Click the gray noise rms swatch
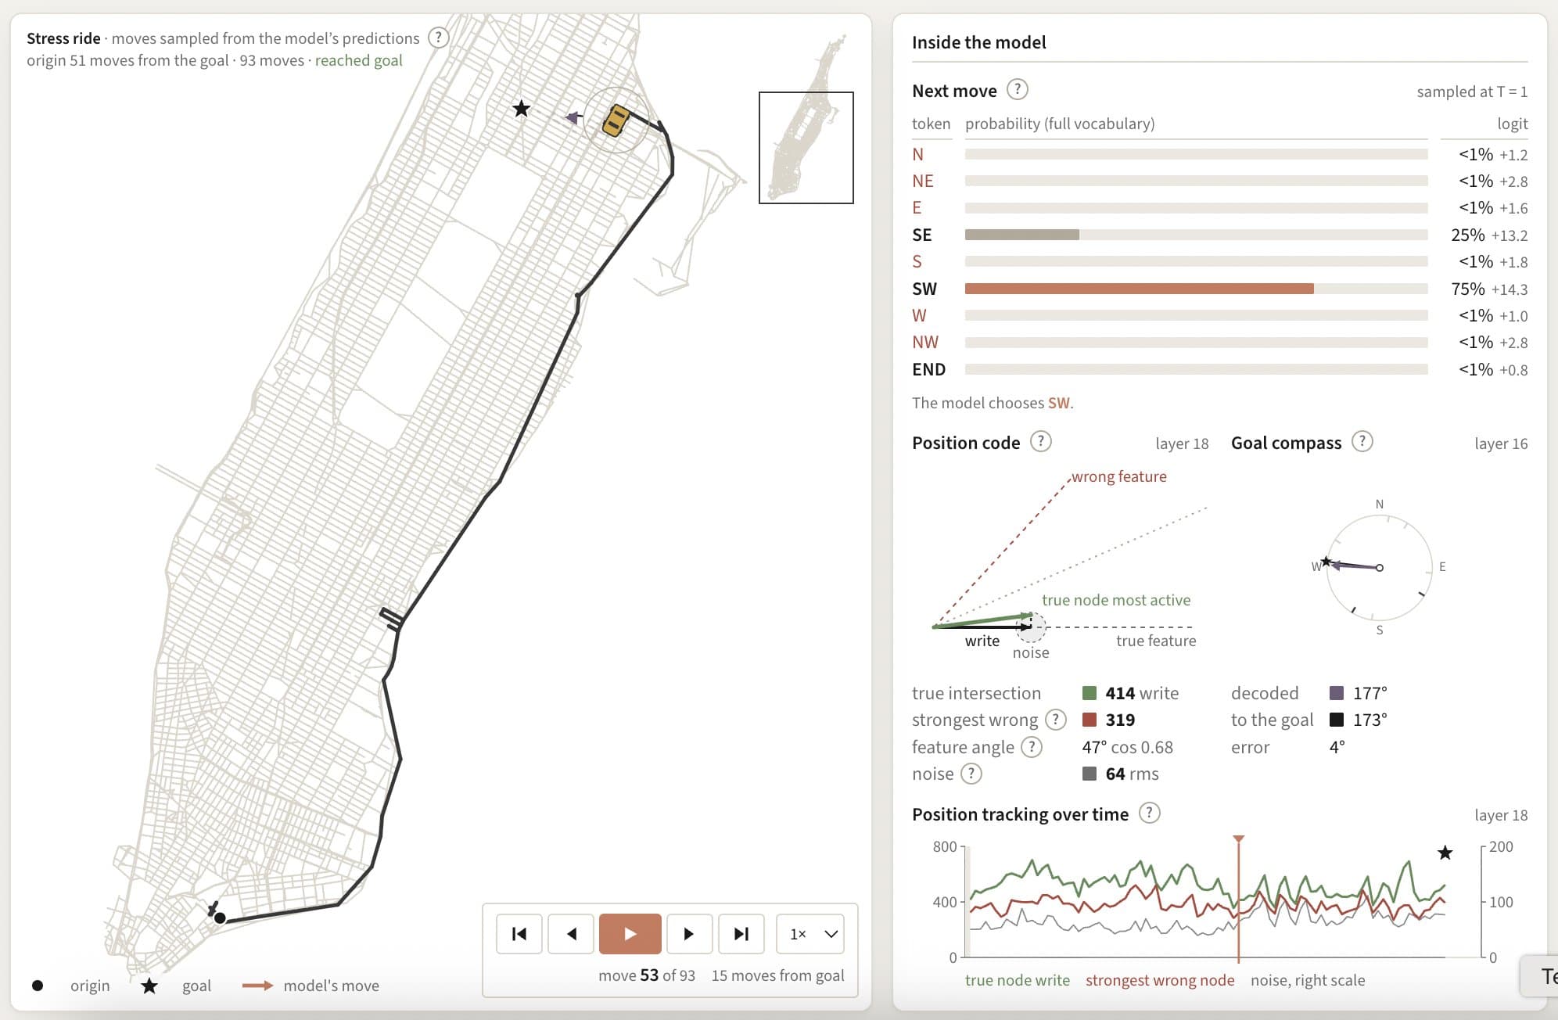The image size is (1558, 1020). click(1090, 774)
